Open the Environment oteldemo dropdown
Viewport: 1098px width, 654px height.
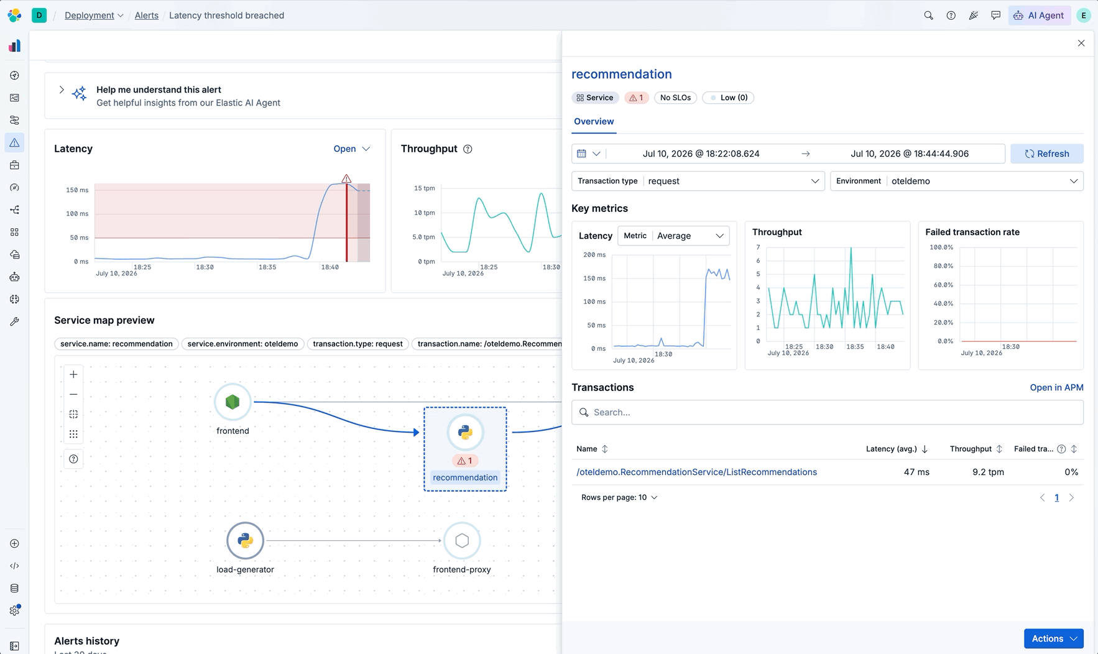(957, 181)
